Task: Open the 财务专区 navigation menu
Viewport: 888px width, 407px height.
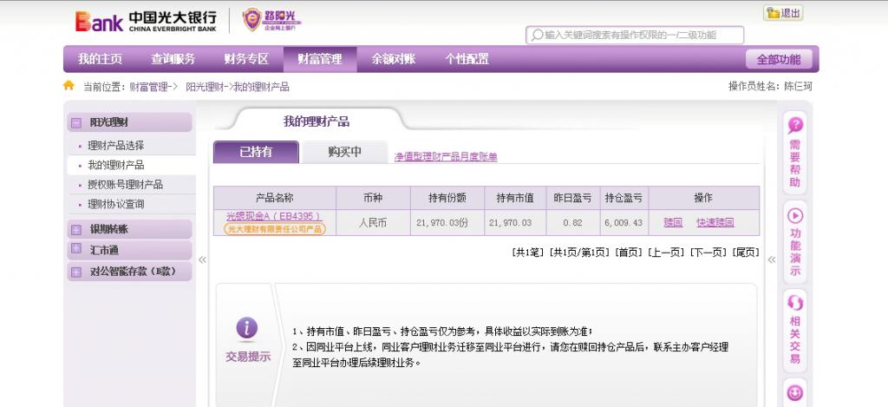Action: tap(246, 59)
